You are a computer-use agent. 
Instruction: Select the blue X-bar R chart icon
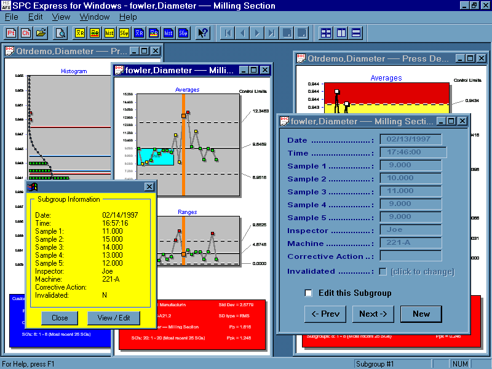pyautogui.click(x=139, y=33)
